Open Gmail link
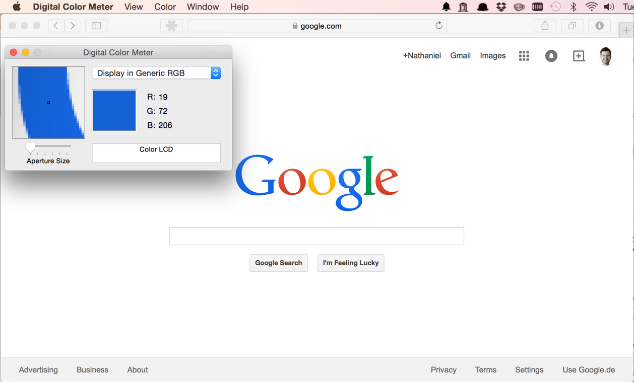Image resolution: width=634 pixels, height=382 pixels. 460,56
